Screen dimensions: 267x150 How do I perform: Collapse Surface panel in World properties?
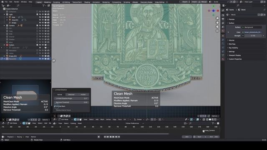coord(231,23)
